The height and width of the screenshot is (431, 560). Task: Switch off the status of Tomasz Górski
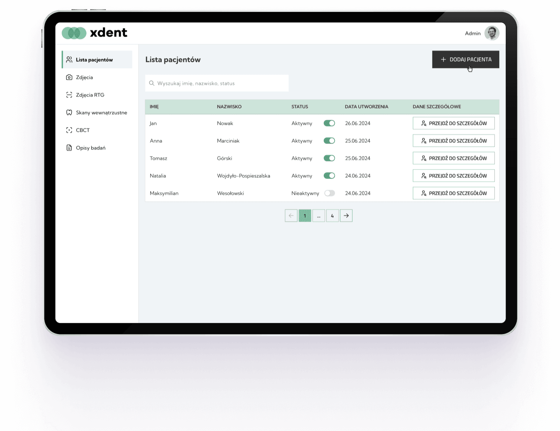coord(329,158)
